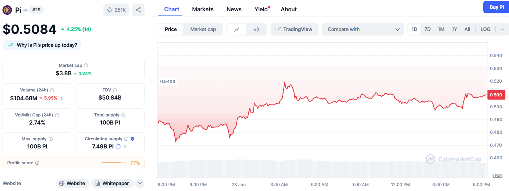
Task: Click the $3.8B market cap value
Action: pyautogui.click(x=63, y=73)
